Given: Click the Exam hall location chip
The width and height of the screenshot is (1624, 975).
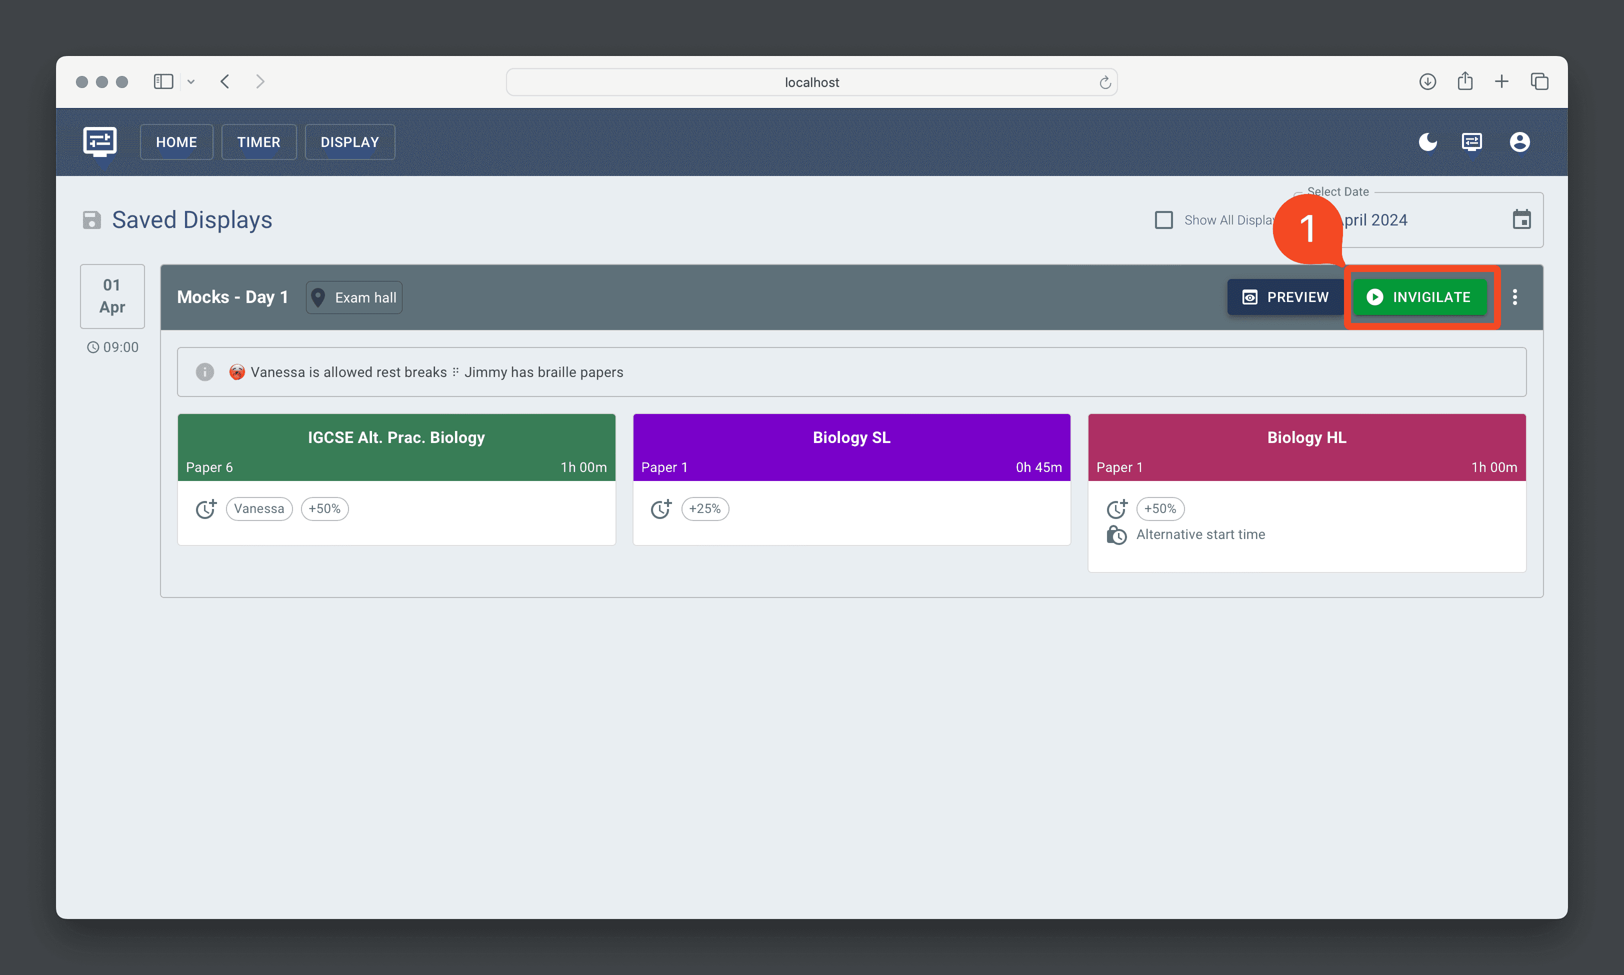Looking at the screenshot, I should pyautogui.click(x=354, y=297).
